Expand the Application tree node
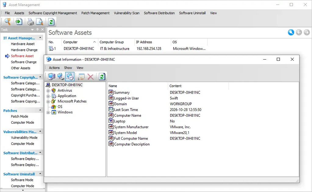 point(48,96)
